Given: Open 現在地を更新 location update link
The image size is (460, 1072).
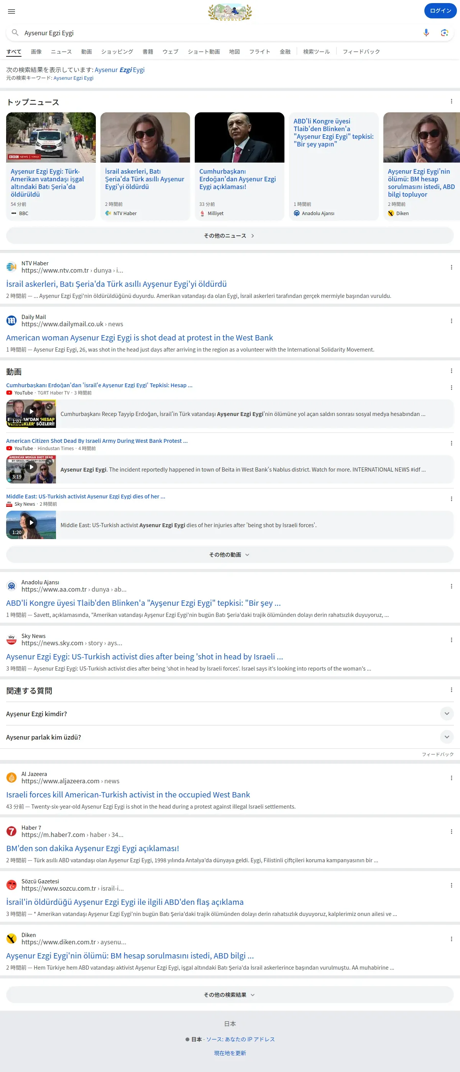Looking at the screenshot, I should click(x=230, y=1053).
